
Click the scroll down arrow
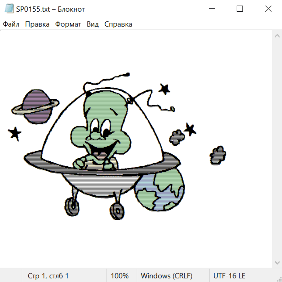(x=277, y=262)
